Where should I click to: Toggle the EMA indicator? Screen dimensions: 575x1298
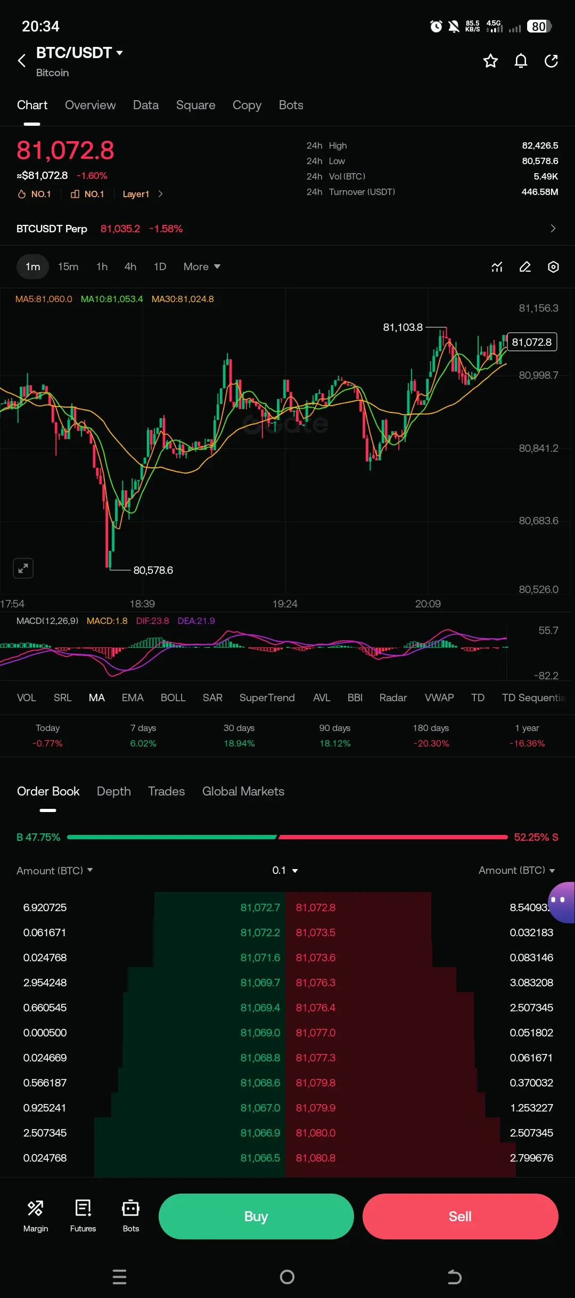(x=133, y=697)
